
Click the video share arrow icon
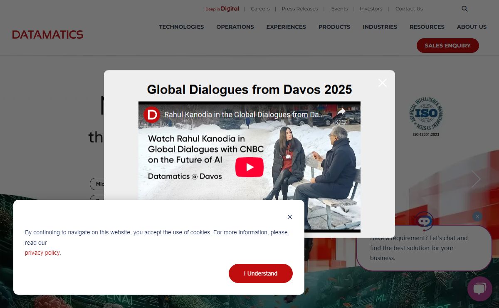[x=341, y=112]
